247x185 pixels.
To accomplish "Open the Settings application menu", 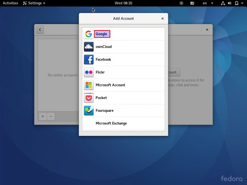I will click(x=34, y=3).
